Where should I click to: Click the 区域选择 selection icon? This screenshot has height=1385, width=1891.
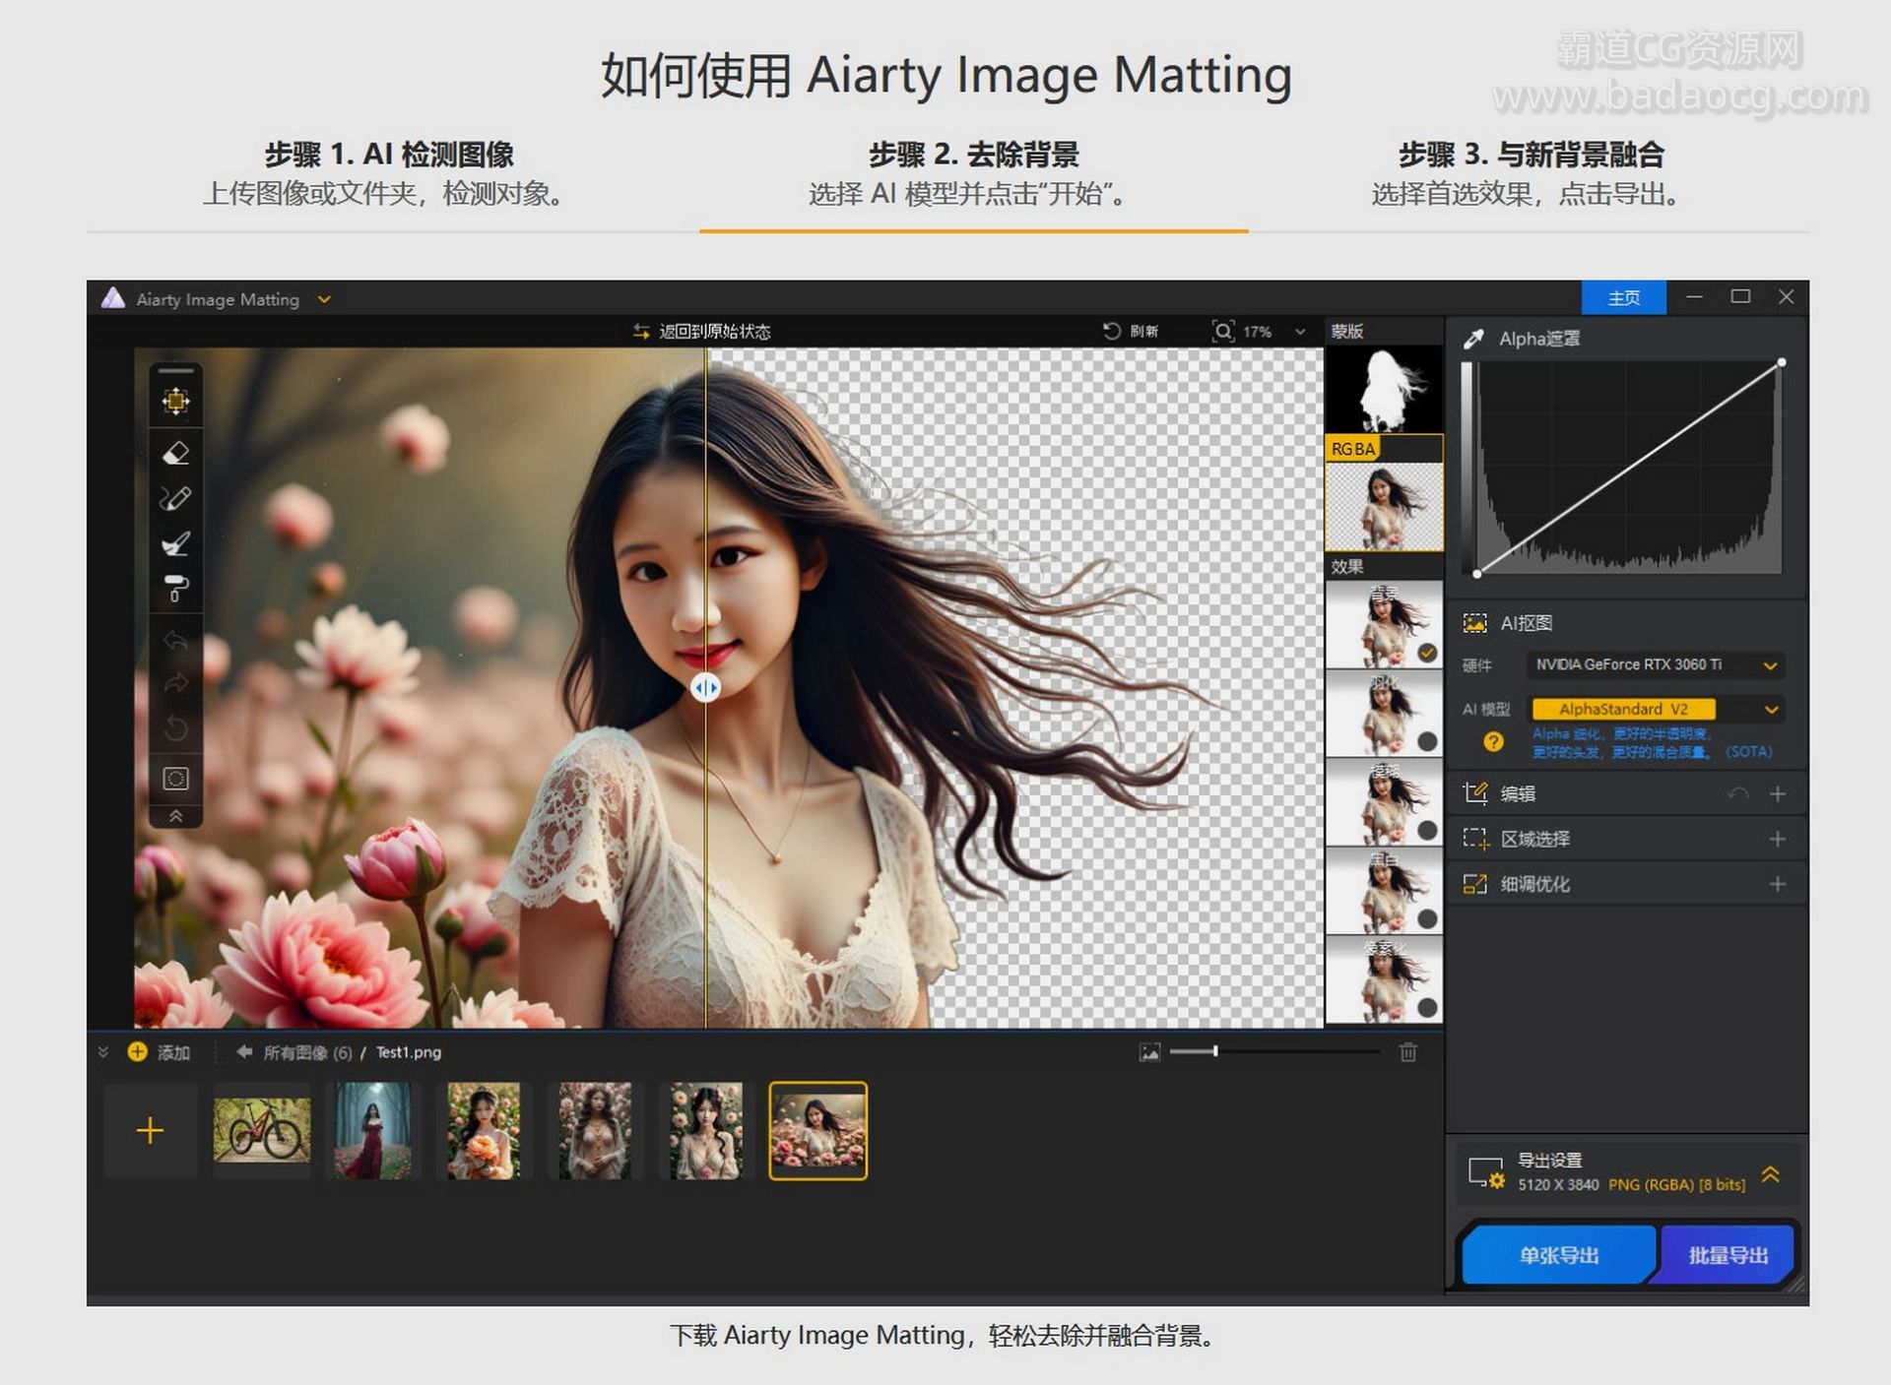coord(1474,839)
